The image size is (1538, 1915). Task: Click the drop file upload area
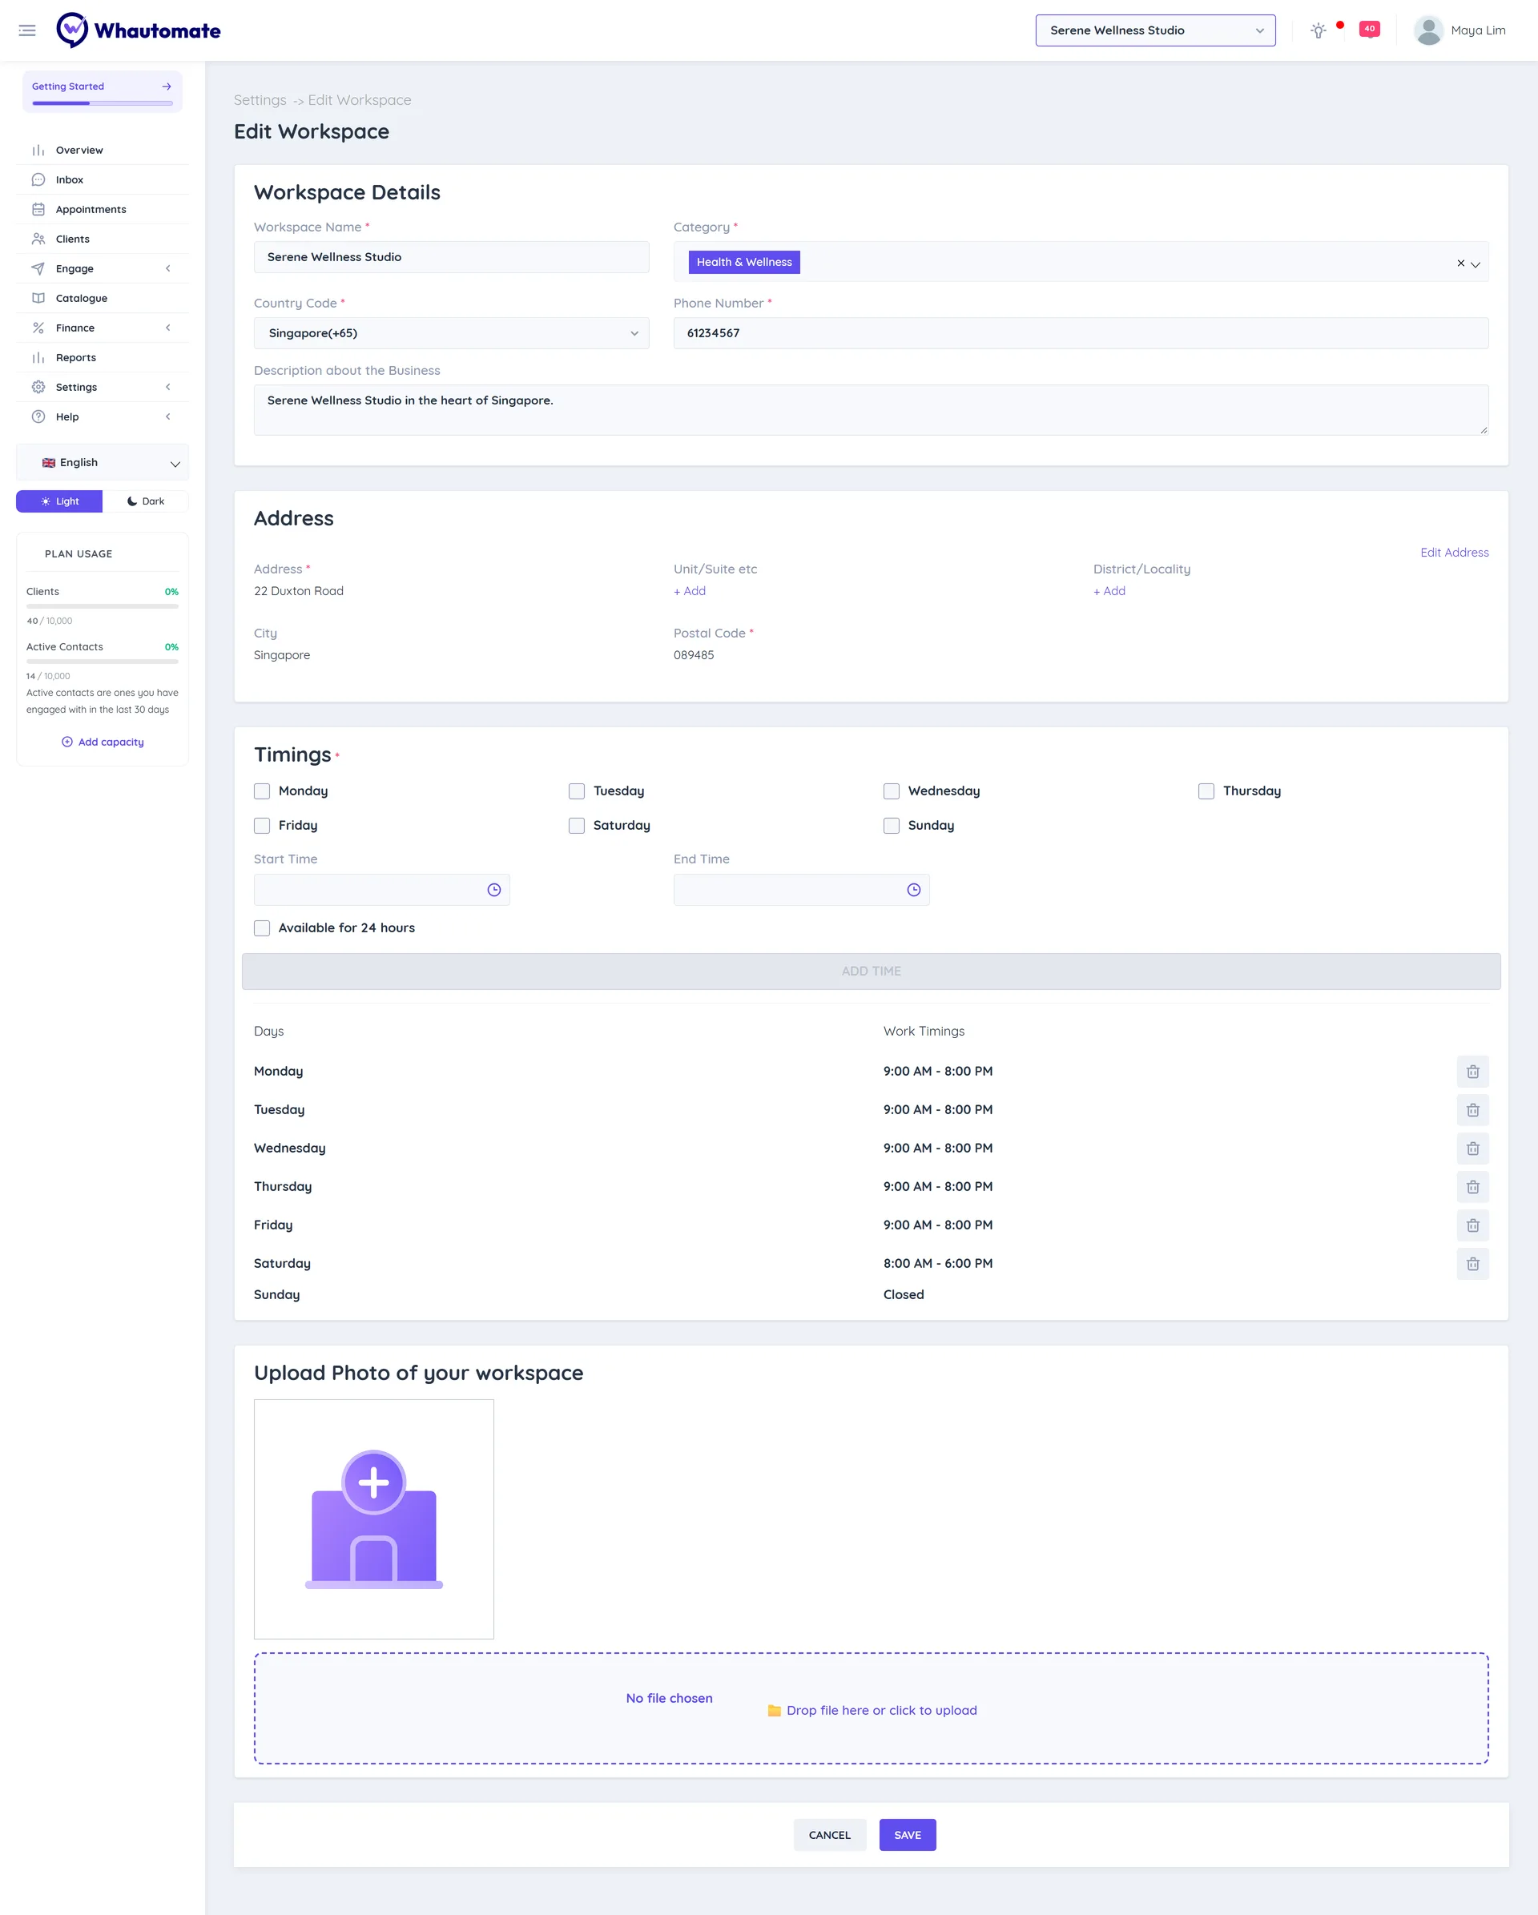tap(871, 1708)
